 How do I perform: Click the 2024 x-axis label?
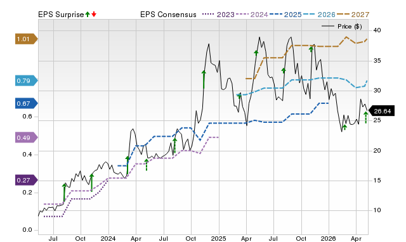pos(108,238)
